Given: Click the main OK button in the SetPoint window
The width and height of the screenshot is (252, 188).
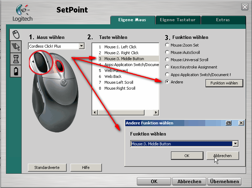Looking at the screenshot, I should click(x=154, y=181).
